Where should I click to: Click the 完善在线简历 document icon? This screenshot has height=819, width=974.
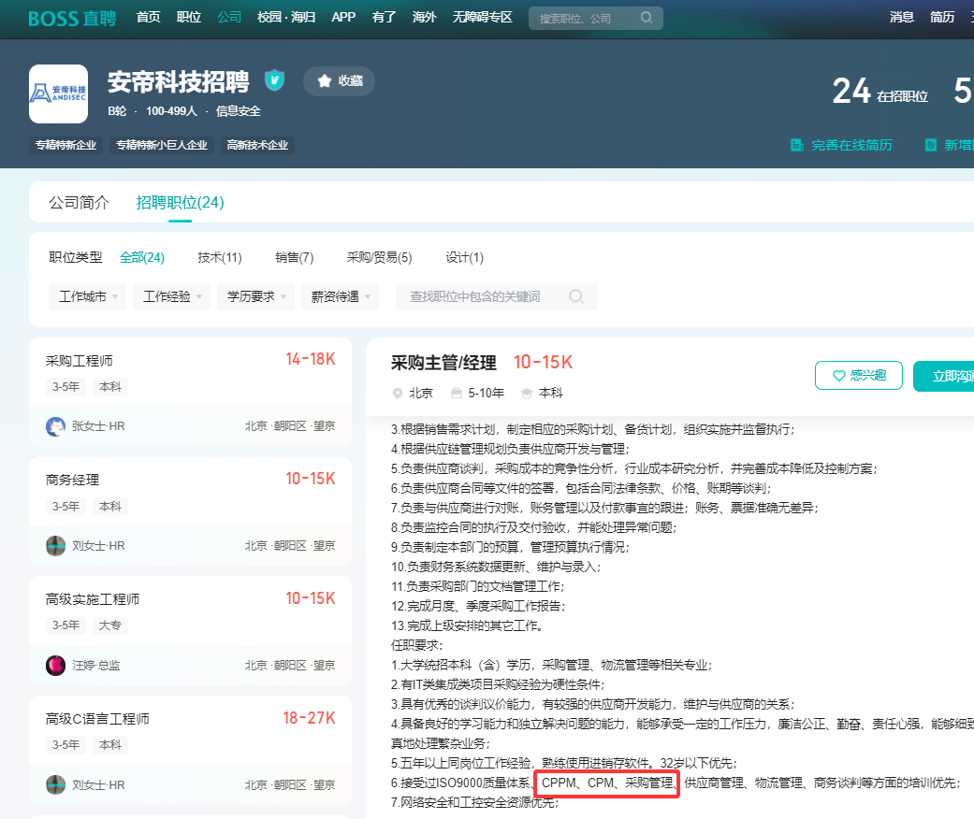(x=795, y=146)
